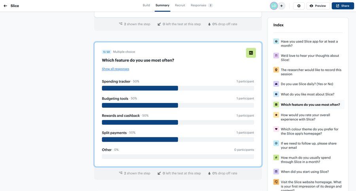The height and width of the screenshot is (191, 356).
Task: Click the drop icon next to lower '0% drop off rate'
Action: pyautogui.click(x=209, y=173)
